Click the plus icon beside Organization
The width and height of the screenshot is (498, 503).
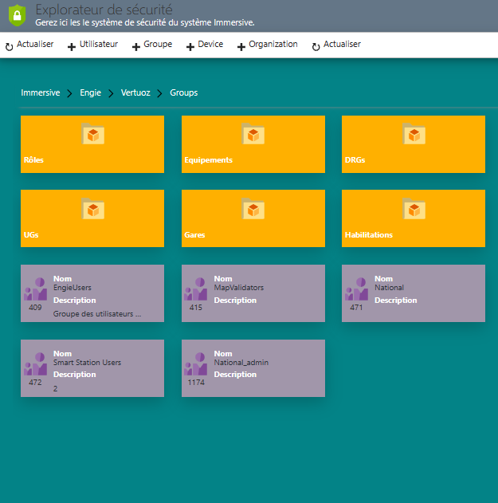coord(241,47)
